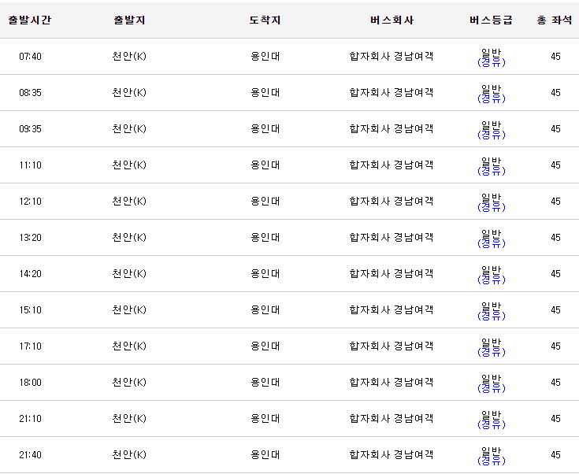Viewport: 579px width, 474px height.
Task: Click seat count 45 in the 21:40 row
Action: [555, 455]
